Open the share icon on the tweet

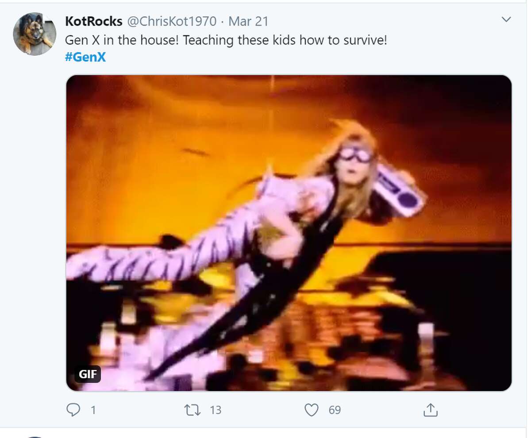[x=430, y=410]
